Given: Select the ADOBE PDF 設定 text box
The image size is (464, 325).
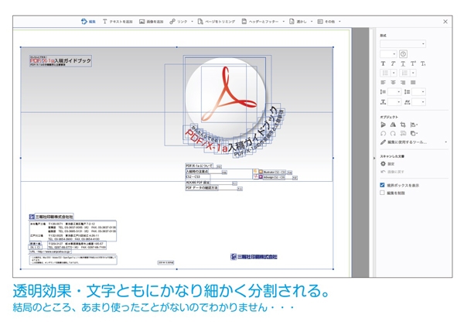Looking at the screenshot, I should 198,183.
